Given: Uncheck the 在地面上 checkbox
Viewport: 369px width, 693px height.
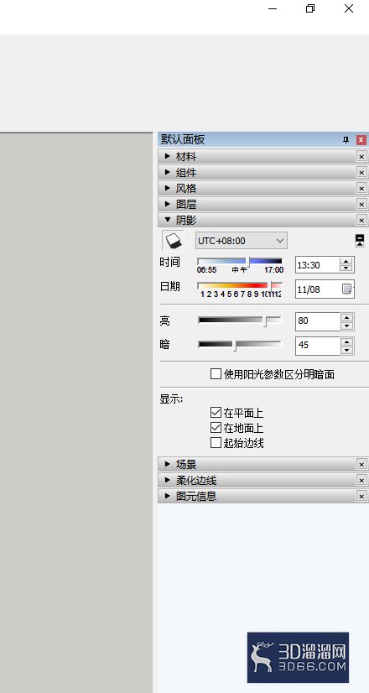Looking at the screenshot, I should pyautogui.click(x=216, y=428).
